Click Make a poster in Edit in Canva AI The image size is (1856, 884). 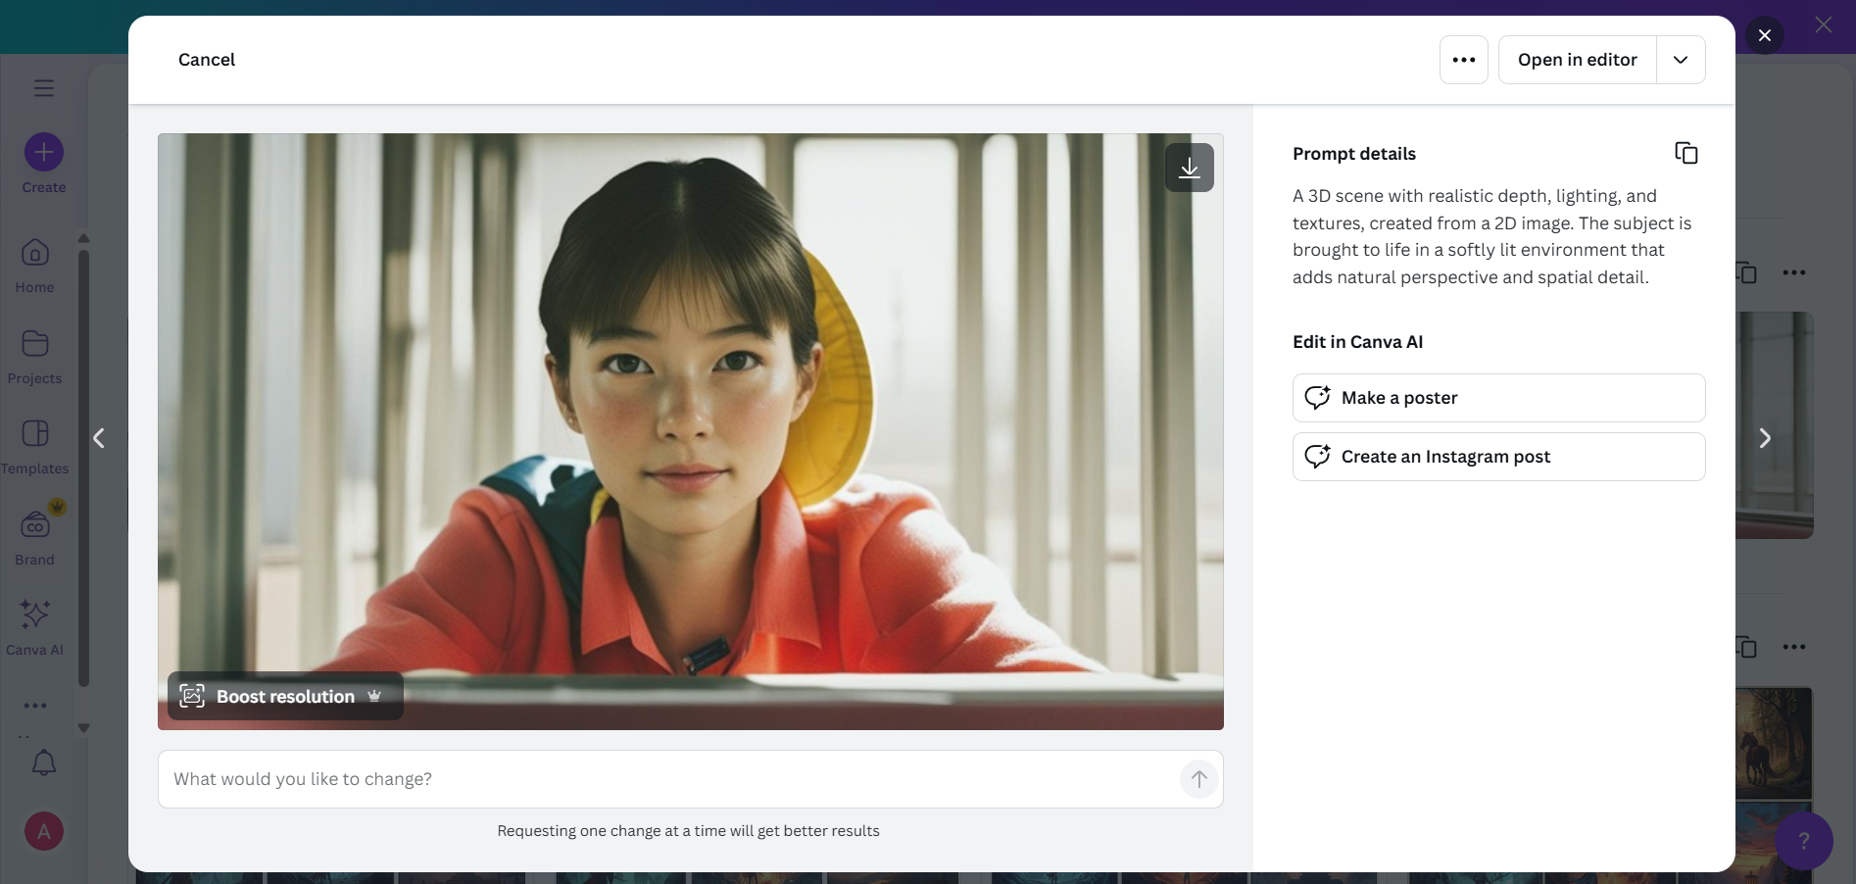[x=1498, y=398]
